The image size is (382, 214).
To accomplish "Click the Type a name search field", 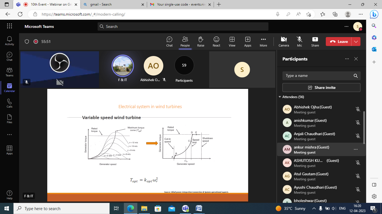I will [317, 76].
